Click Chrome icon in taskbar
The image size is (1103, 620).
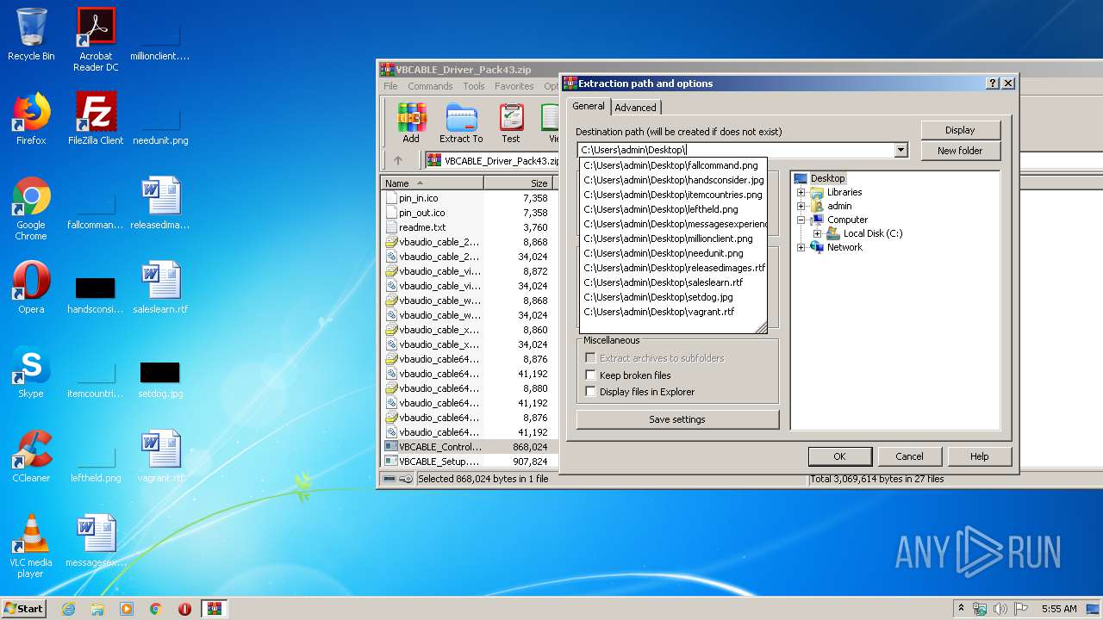[x=156, y=609]
